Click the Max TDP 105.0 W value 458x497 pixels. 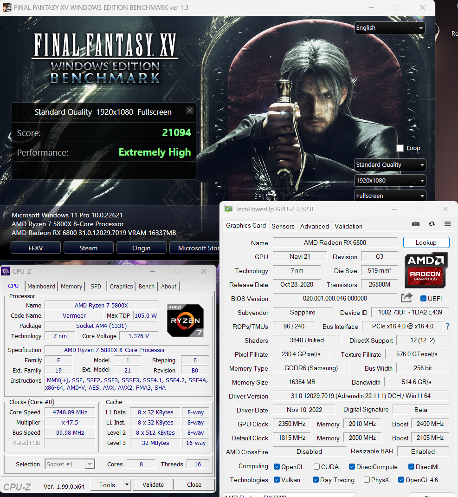(x=146, y=316)
